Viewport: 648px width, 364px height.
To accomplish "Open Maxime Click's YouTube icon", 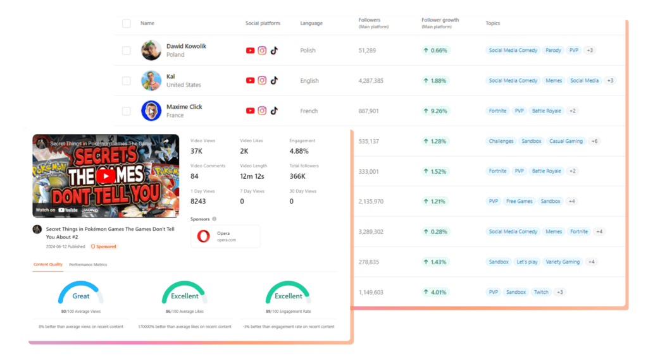I will tap(250, 111).
